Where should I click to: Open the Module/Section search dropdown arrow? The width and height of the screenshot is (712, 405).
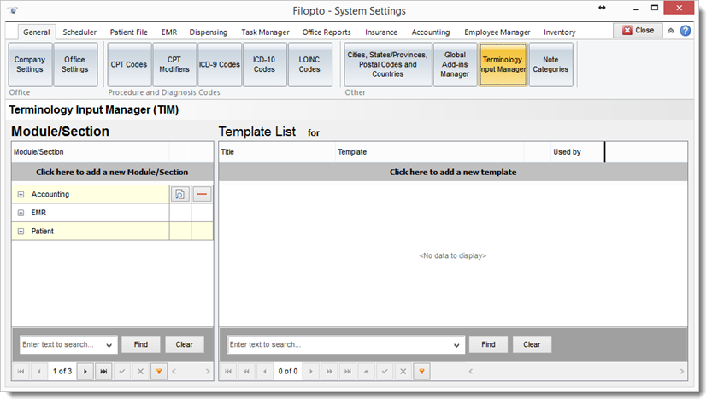tap(109, 345)
